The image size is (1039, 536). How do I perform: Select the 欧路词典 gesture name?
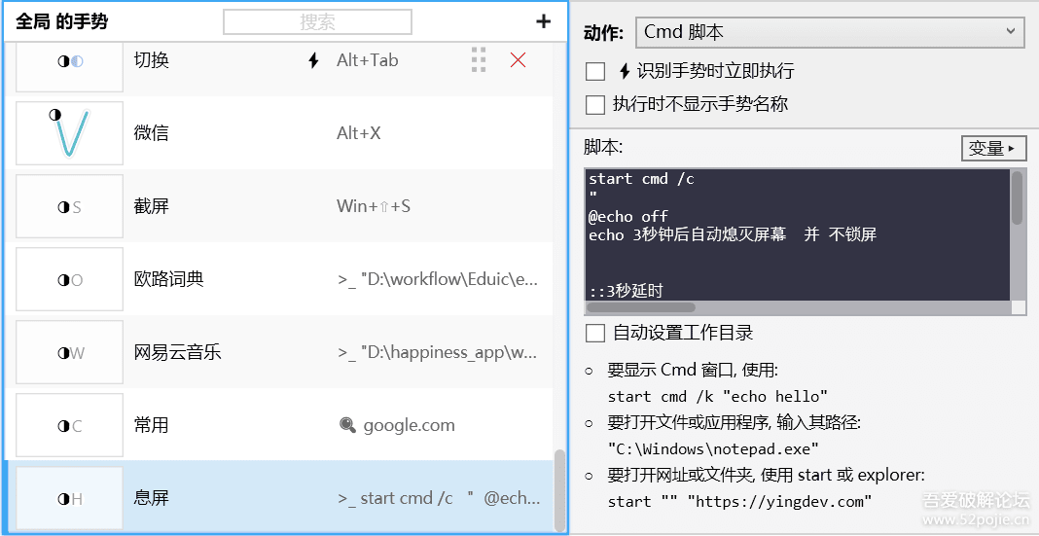point(168,279)
